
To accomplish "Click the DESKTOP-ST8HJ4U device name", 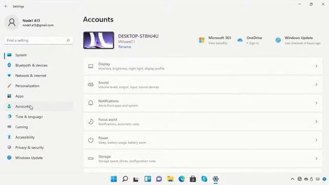I will [x=138, y=36].
